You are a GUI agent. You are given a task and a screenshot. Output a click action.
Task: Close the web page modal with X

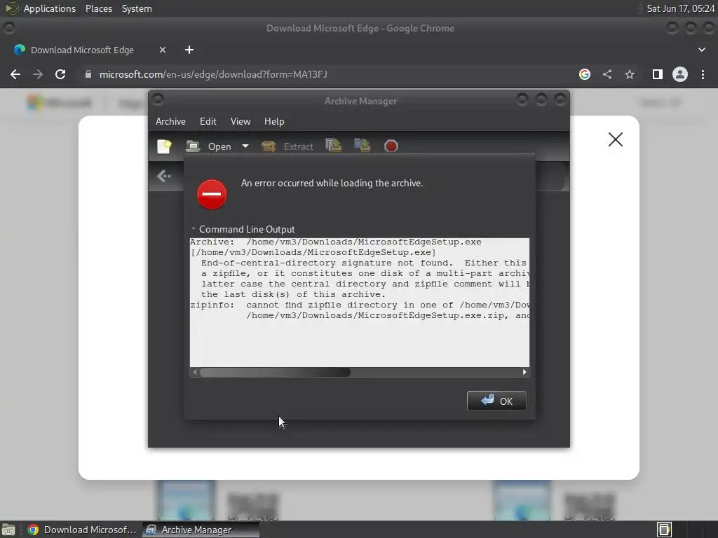616,139
